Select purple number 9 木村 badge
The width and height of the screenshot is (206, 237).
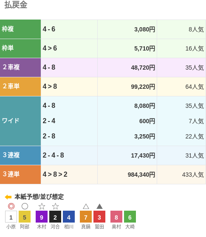pos(42,217)
